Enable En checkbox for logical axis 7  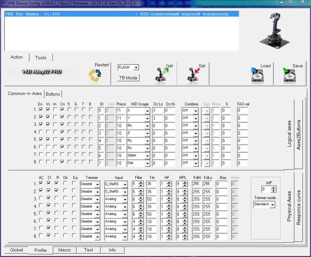click(x=41, y=154)
